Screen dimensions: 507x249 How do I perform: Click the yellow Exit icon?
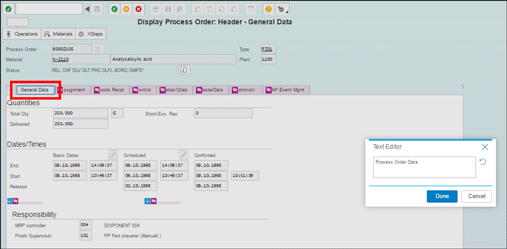coord(126,9)
